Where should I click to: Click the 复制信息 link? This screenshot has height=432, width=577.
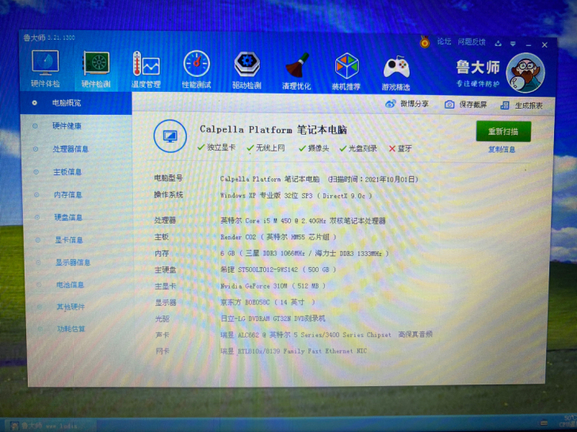[x=502, y=149]
